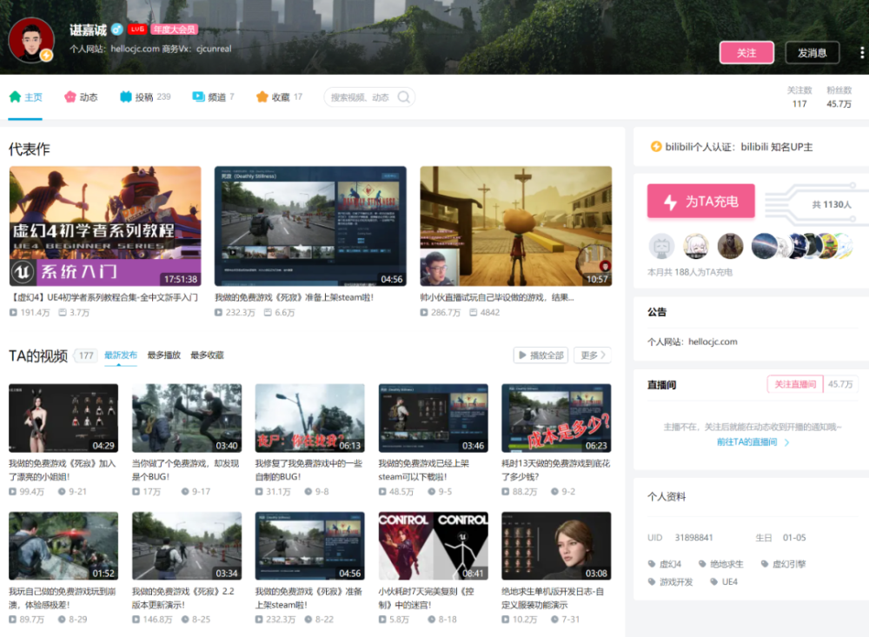Click the UID 31898841 value
Screen dimensions: 869x637
(693, 537)
